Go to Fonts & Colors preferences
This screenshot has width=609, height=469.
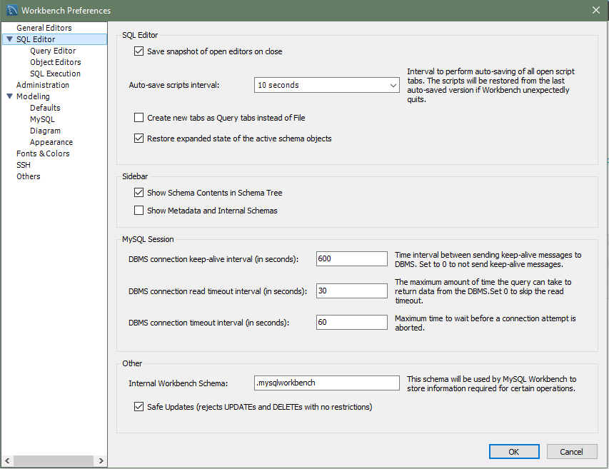click(x=43, y=153)
